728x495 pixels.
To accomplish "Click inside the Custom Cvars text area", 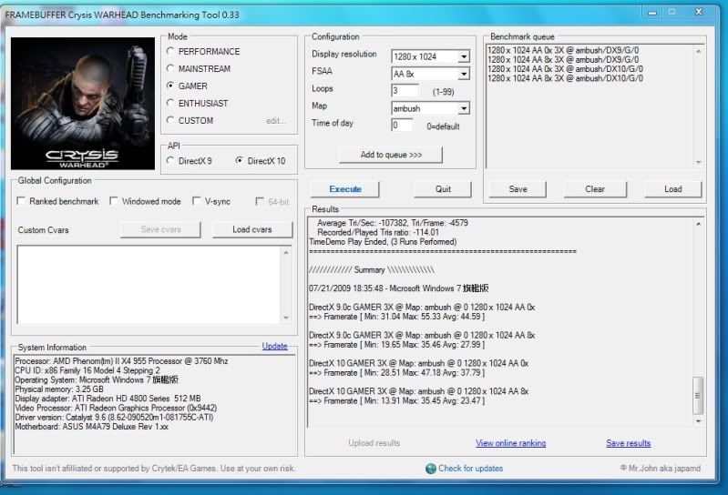I will 149,285.
